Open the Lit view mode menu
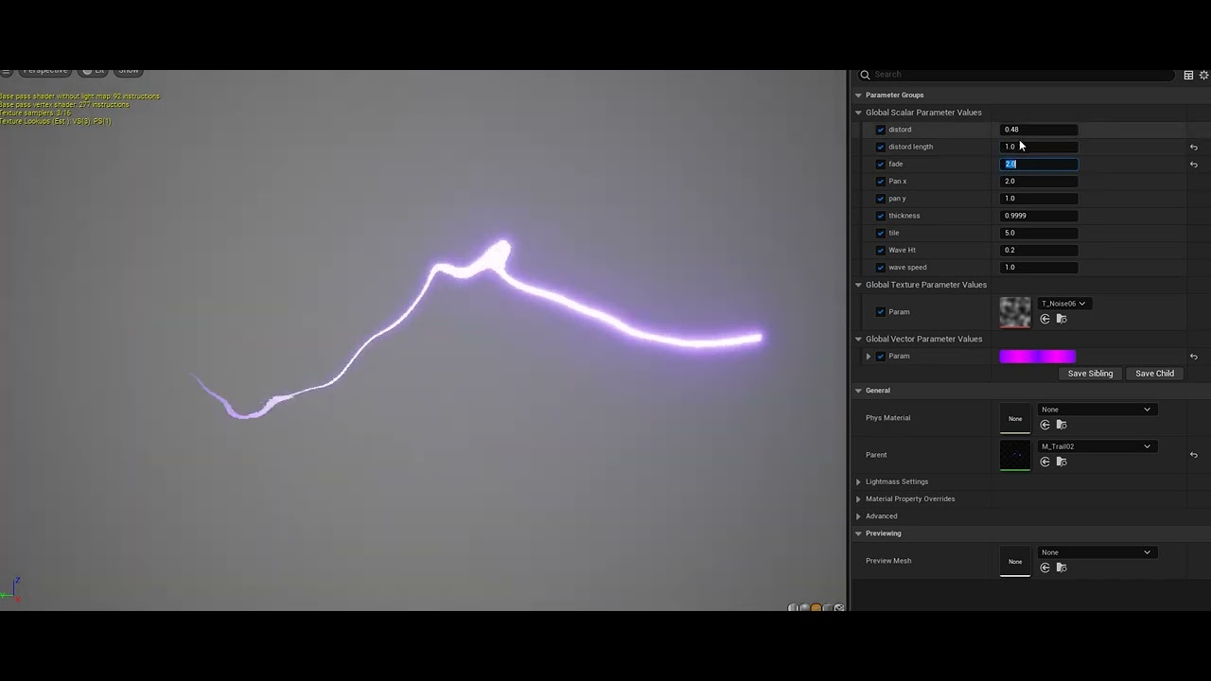 (x=94, y=71)
